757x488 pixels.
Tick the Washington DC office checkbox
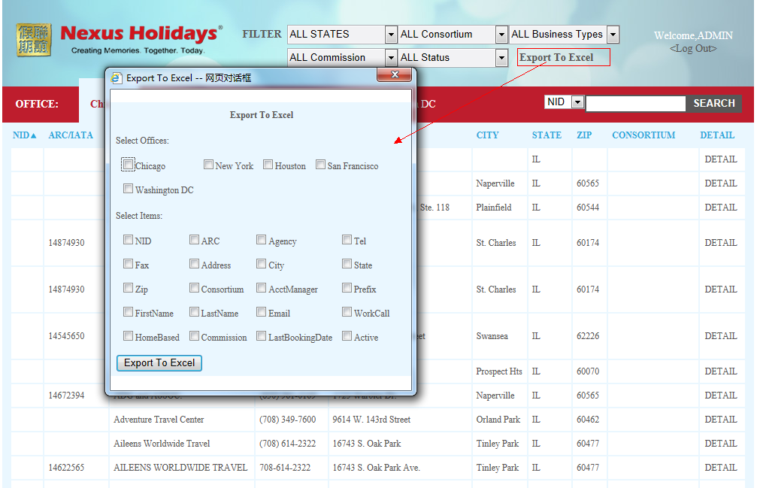[x=128, y=189]
